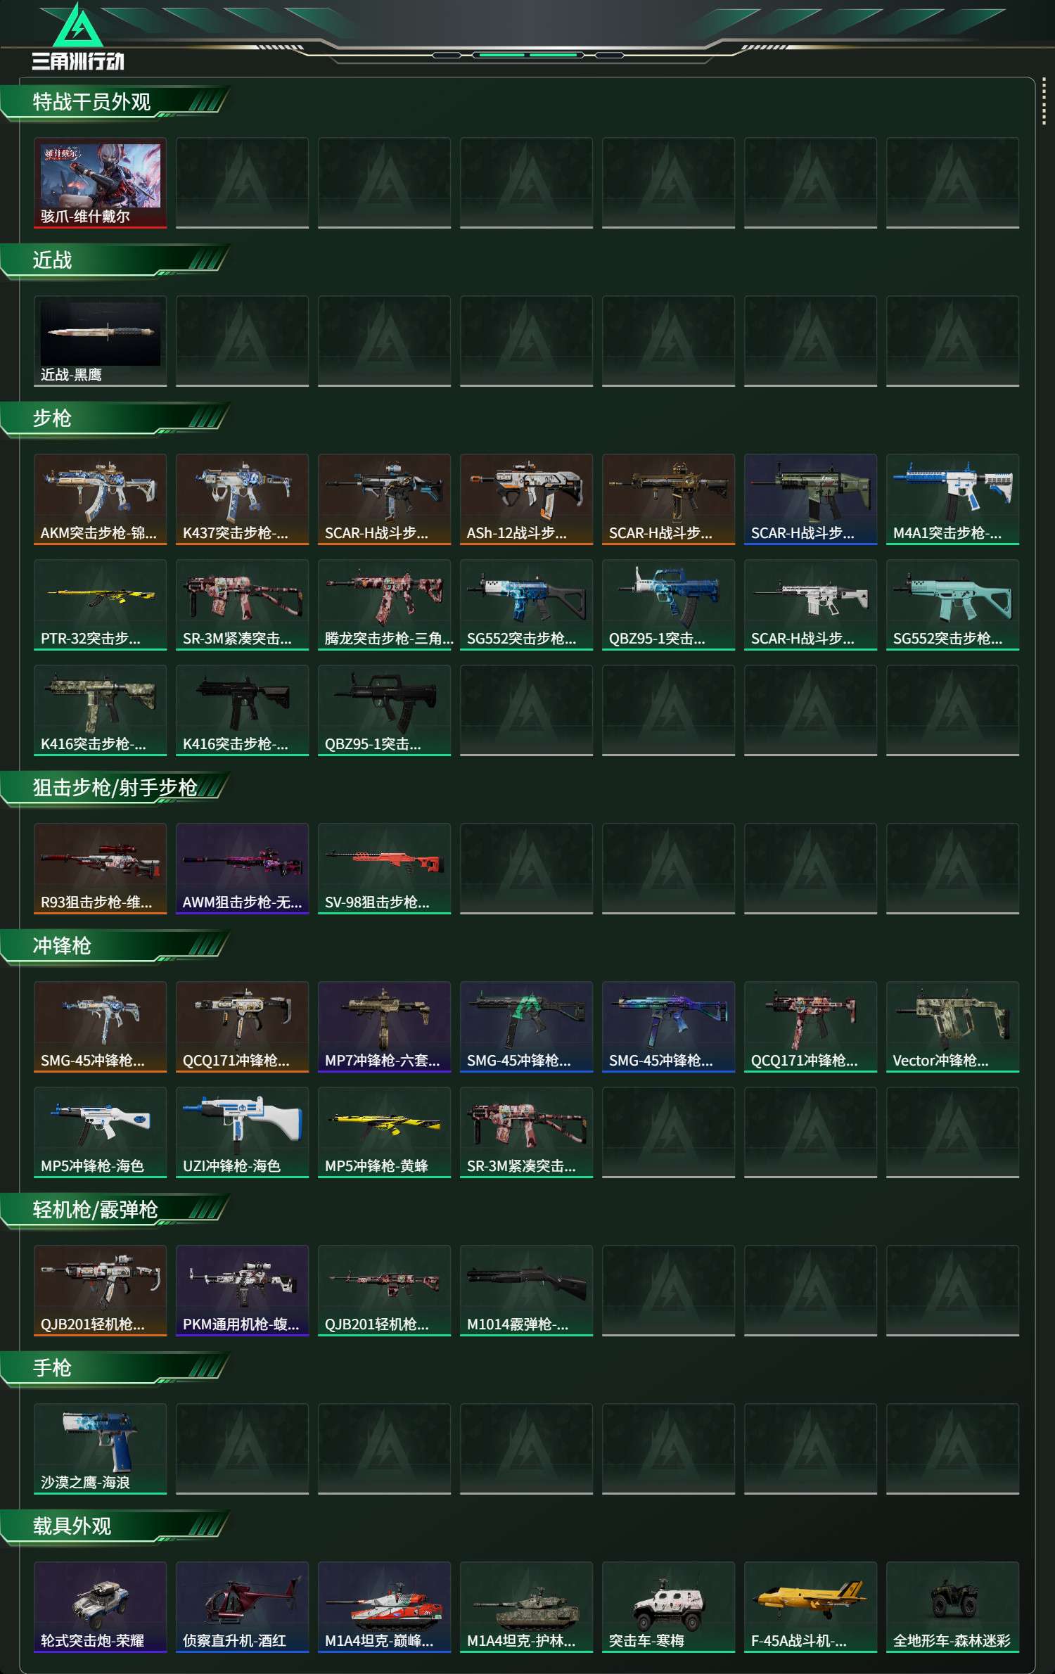
Task: Select the 沙漠之鹰-海浪 pistol skin
Action: pyautogui.click(x=100, y=1449)
